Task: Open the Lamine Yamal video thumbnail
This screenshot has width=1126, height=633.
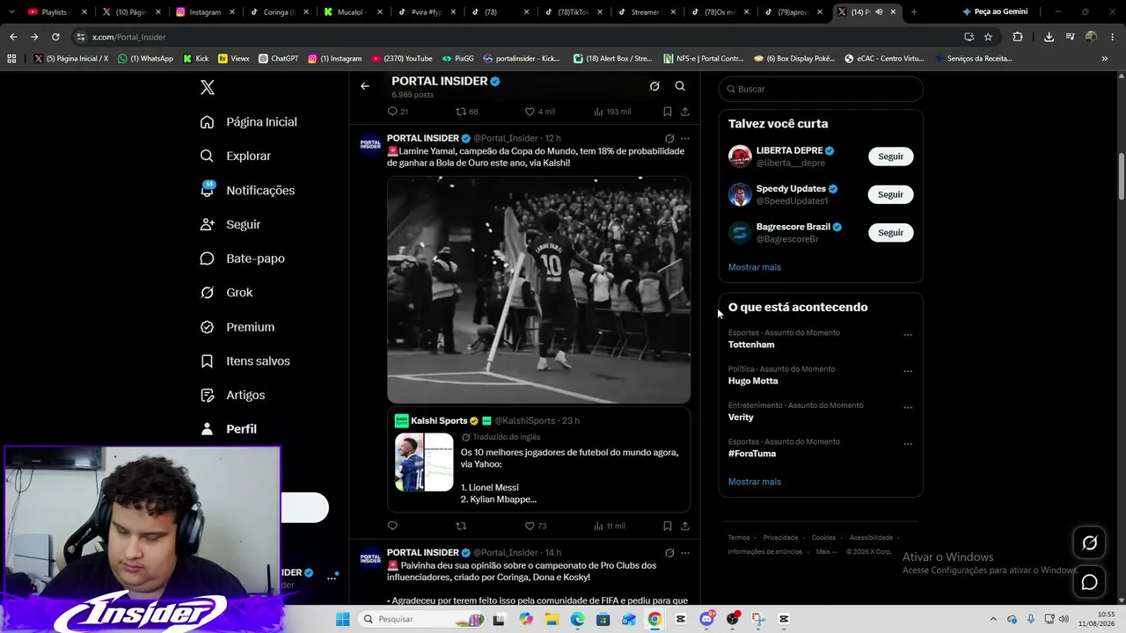Action: tap(539, 290)
